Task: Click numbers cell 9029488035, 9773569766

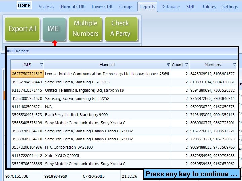Action: click(x=213, y=147)
